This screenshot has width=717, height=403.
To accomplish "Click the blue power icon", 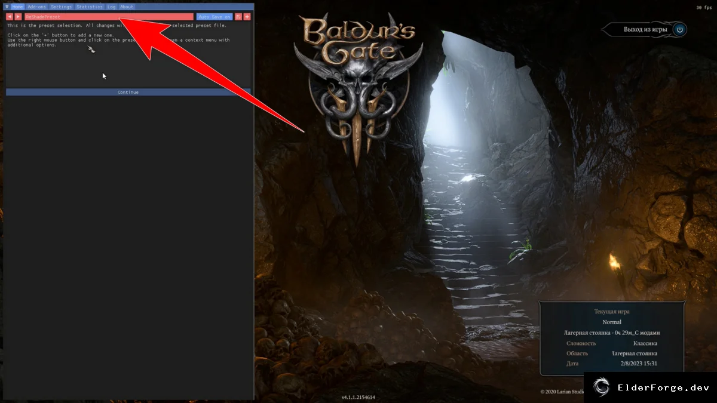I will tap(679, 29).
